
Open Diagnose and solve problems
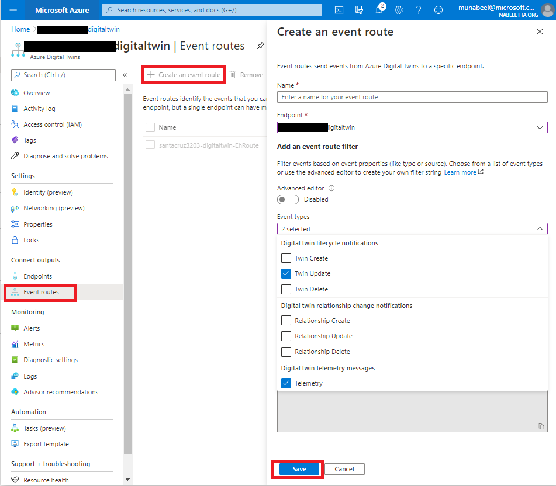pyautogui.click(x=65, y=156)
